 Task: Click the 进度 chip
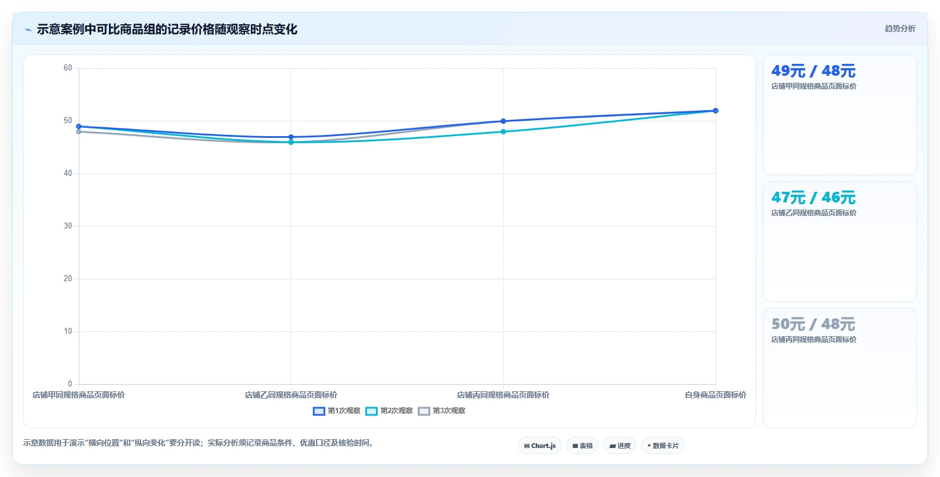coord(620,446)
